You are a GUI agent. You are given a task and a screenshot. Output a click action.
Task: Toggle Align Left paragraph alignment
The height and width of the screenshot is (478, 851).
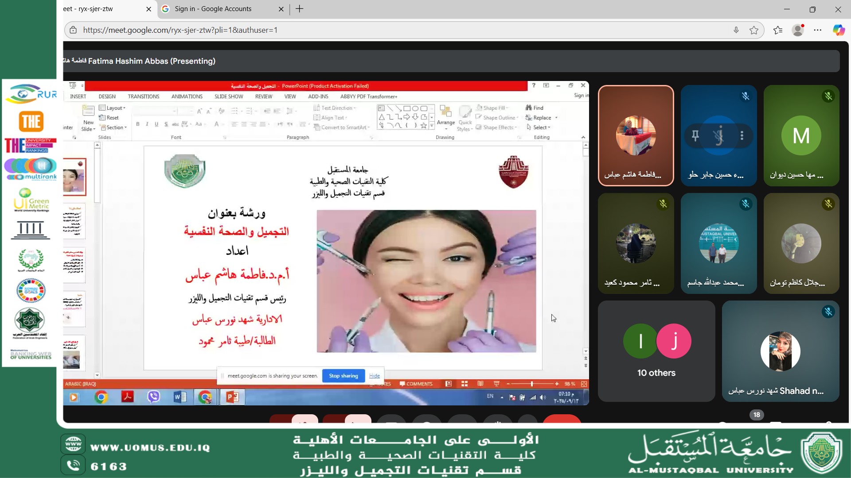pos(234,124)
